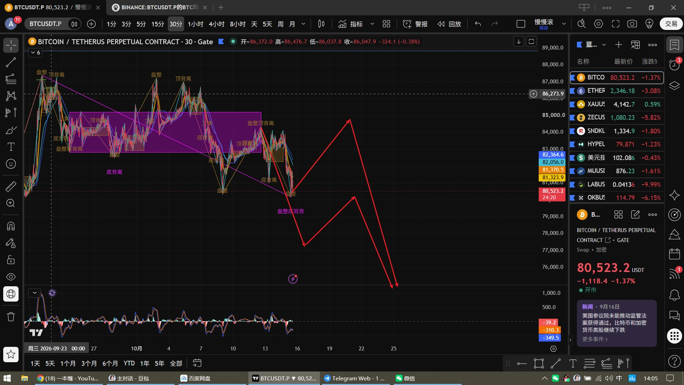Select the trend line drawing tool
684x385 pixels.
point(11,62)
